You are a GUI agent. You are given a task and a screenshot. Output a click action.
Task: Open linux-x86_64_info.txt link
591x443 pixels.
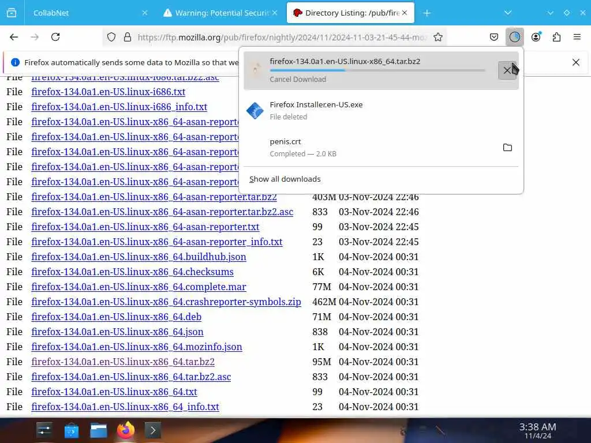125,407
